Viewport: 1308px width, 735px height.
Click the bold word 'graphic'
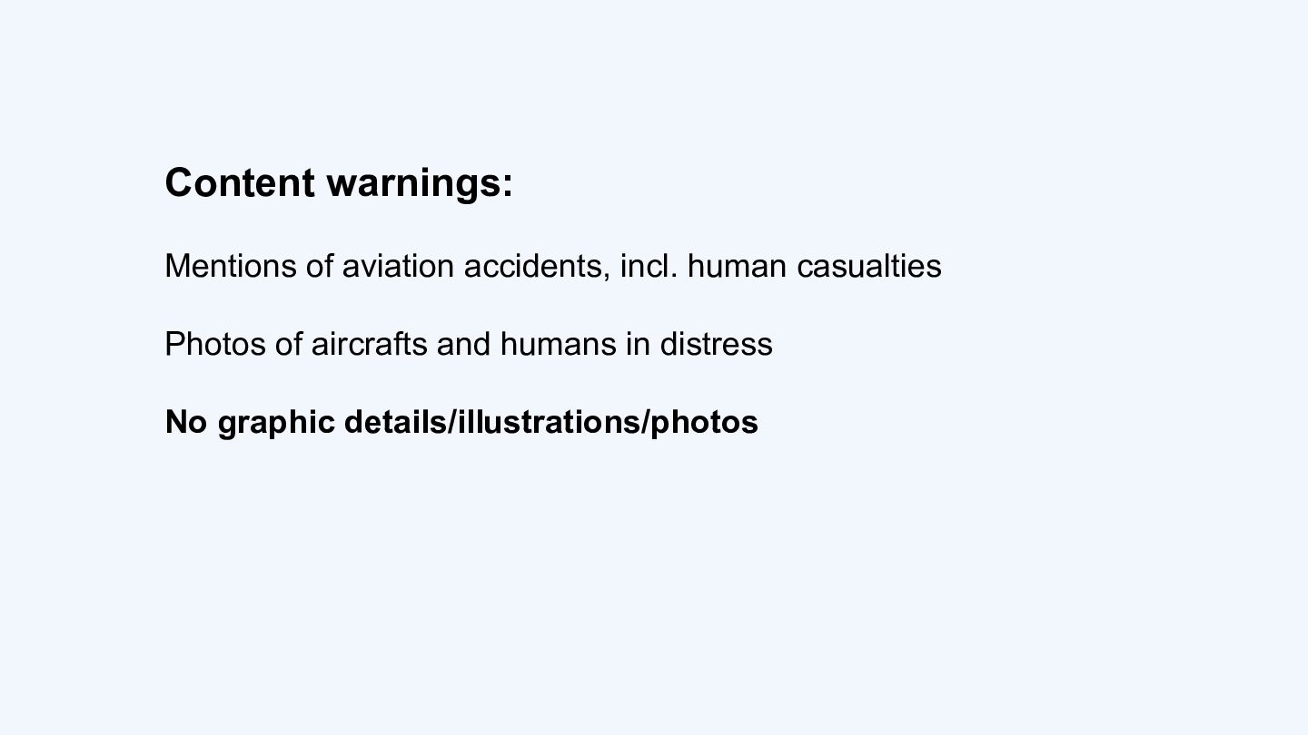[276, 423]
